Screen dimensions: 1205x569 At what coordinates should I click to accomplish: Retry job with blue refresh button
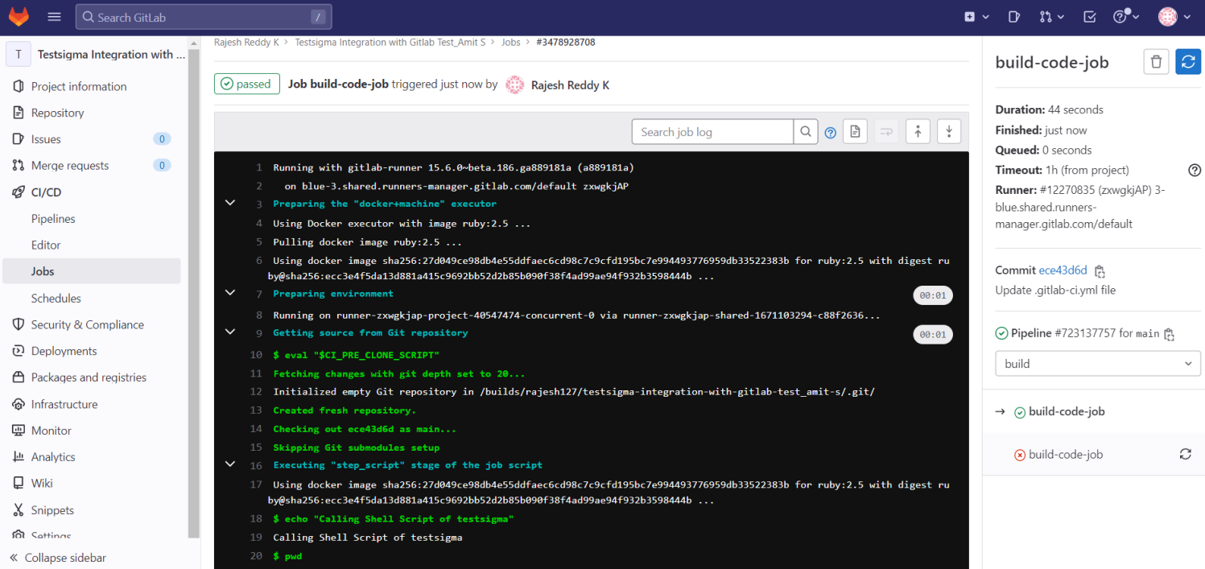point(1188,62)
